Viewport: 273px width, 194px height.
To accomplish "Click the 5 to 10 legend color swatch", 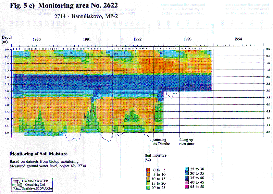I will click(148, 174).
